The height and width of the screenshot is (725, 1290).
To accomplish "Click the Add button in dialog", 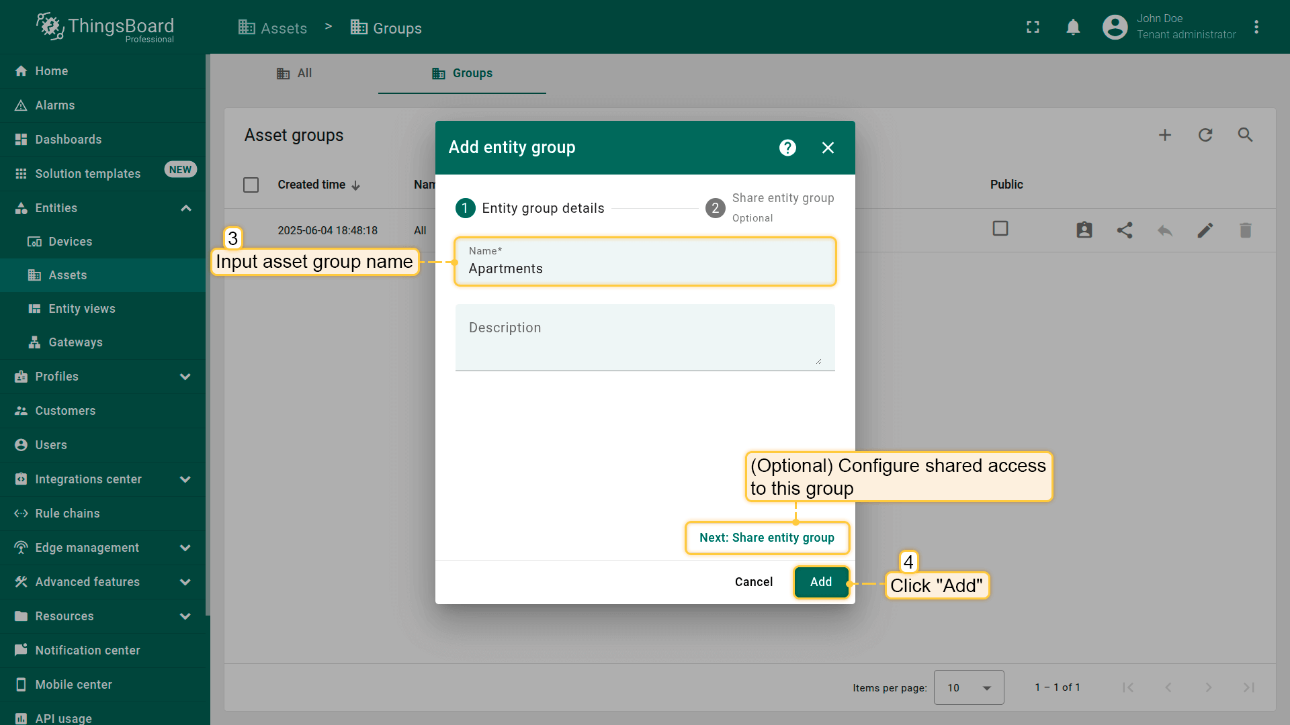I will (x=820, y=582).
